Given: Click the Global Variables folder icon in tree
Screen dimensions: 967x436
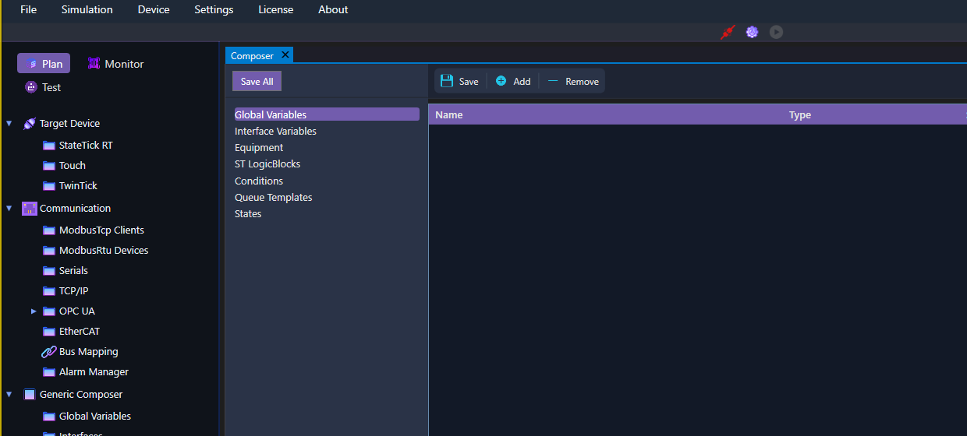Looking at the screenshot, I should coord(49,416).
